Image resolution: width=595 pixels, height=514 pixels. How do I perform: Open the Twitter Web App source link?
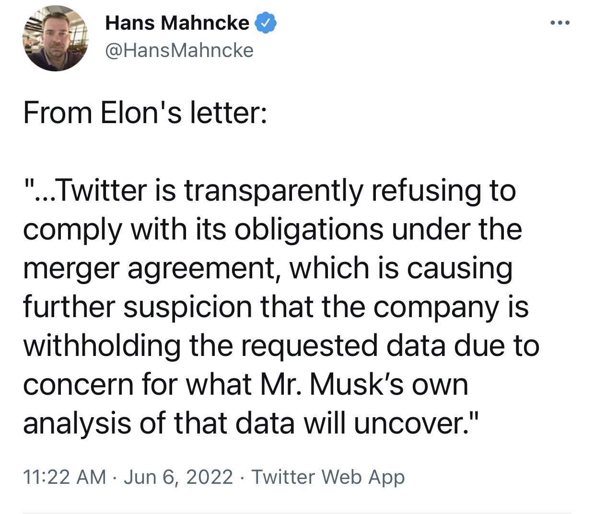pos(328,477)
